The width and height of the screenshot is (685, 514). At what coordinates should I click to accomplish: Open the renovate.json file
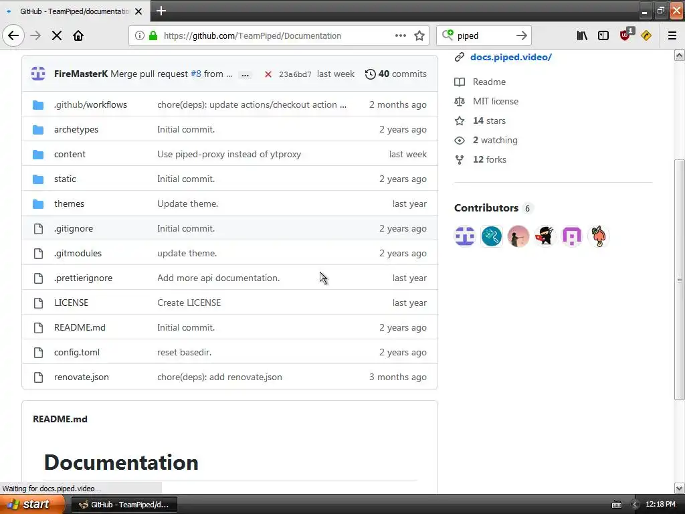(x=82, y=377)
